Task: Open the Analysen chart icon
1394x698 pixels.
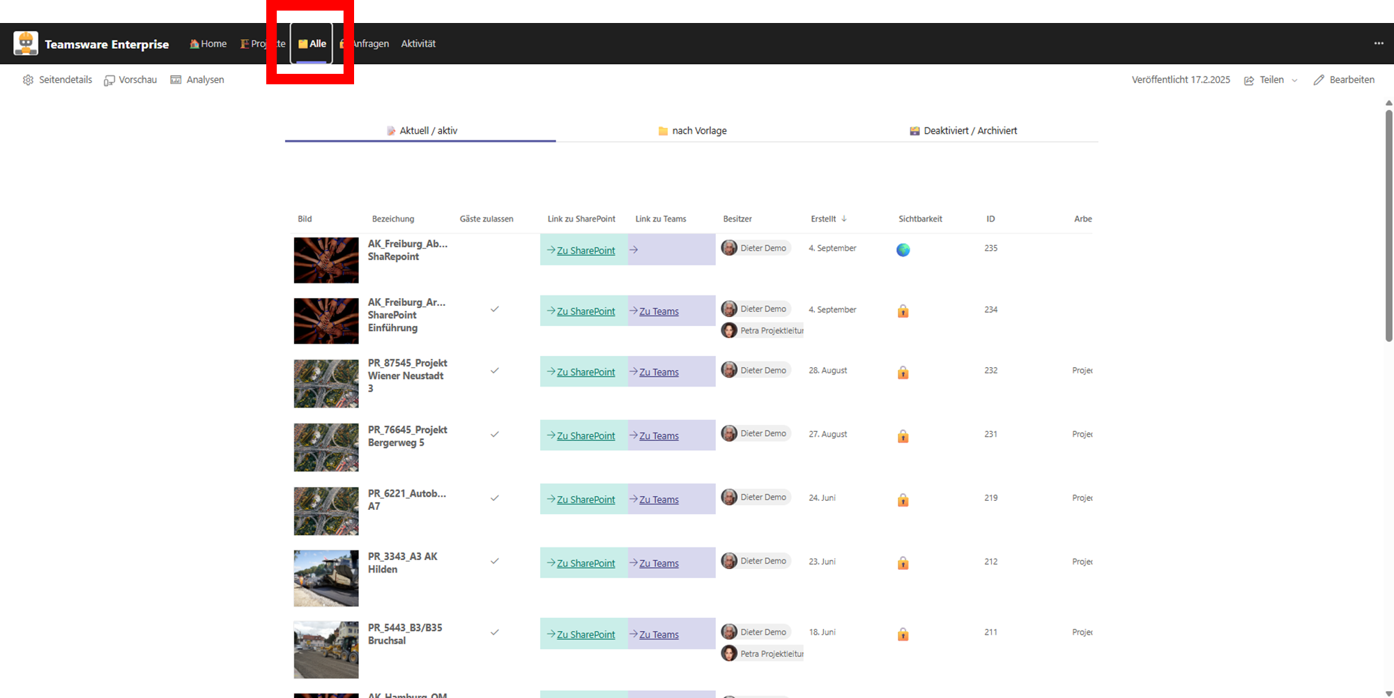Action: 176,80
